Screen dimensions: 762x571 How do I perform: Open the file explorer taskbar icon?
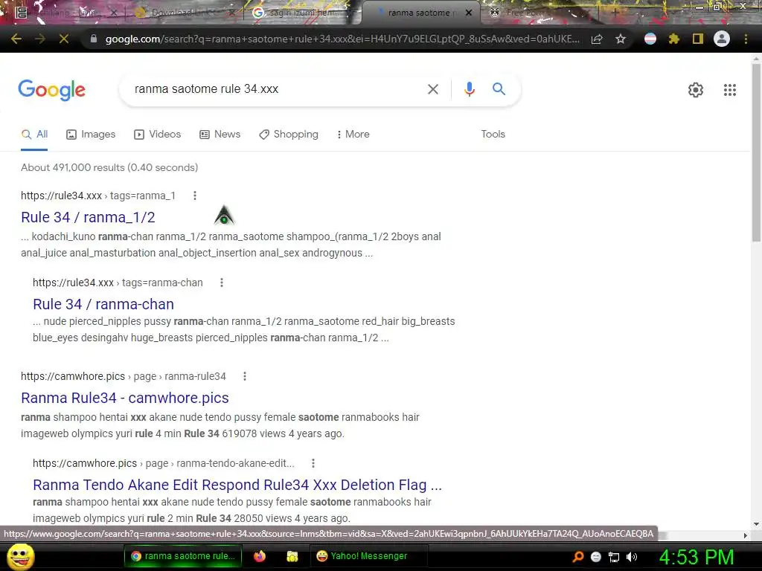[292, 556]
